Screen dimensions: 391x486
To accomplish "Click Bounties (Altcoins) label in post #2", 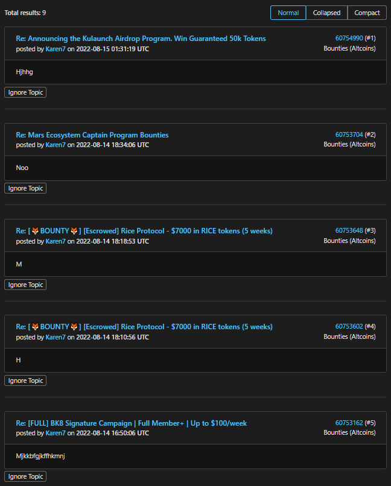I will pyautogui.click(x=349, y=145).
